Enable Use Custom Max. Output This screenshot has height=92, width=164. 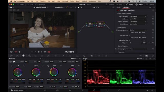pyautogui.click(x=130, y=38)
